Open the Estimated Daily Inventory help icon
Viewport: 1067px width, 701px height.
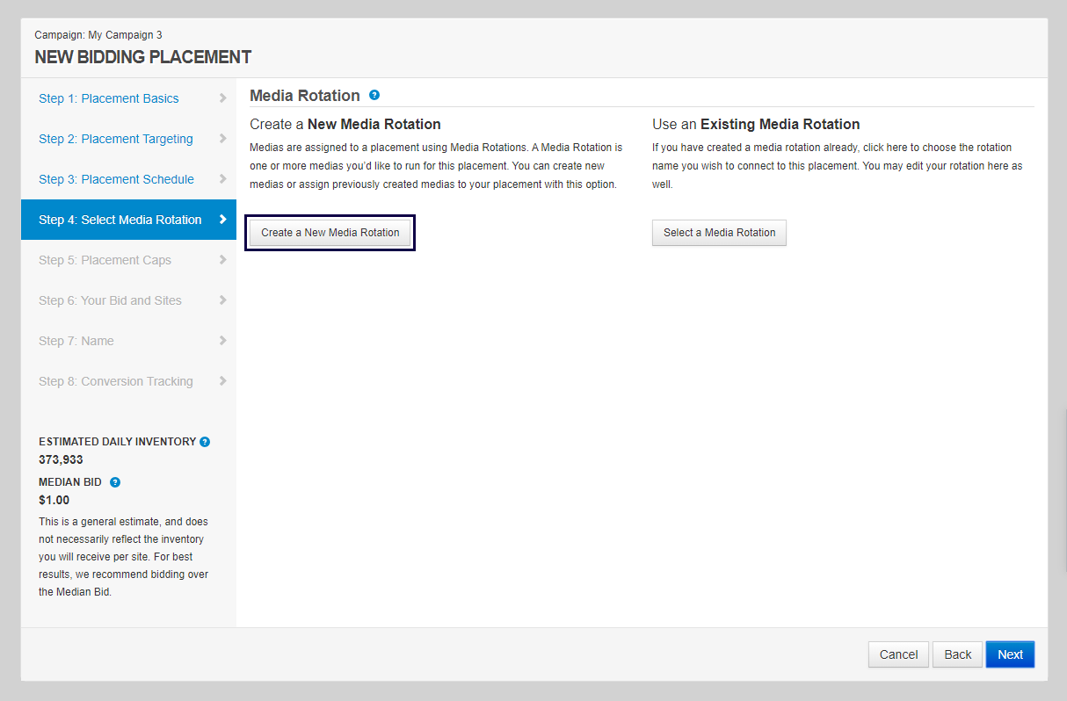coord(205,442)
